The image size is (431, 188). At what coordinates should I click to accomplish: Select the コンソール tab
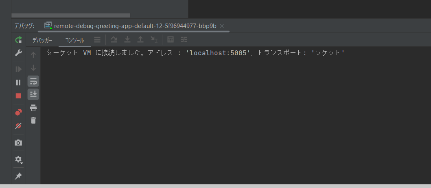tap(74, 40)
